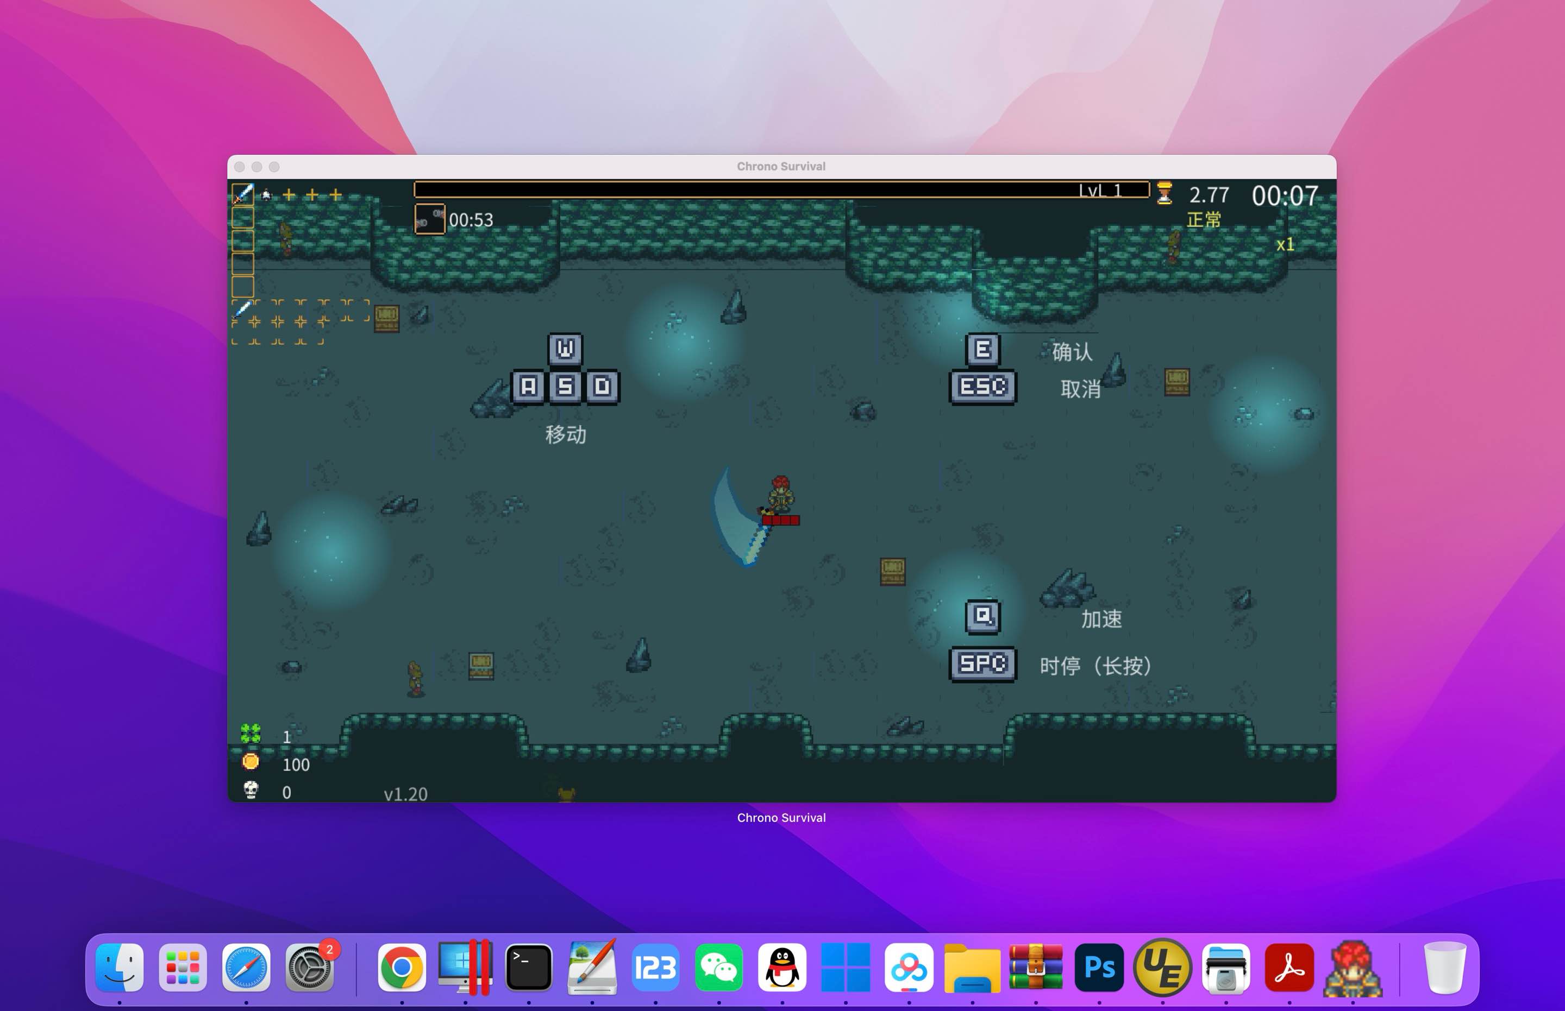The width and height of the screenshot is (1565, 1011).
Task: Open System Preferences with badge 2
Action: pyautogui.click(x=309, y=968)
